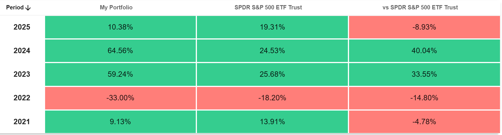Click the 19.31% SPDR return cell
502x135 pixels.
(x=272, y=27)
